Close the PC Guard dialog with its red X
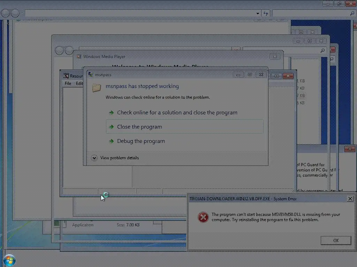The width and height of the screenshot is (357, 267). 350,149
